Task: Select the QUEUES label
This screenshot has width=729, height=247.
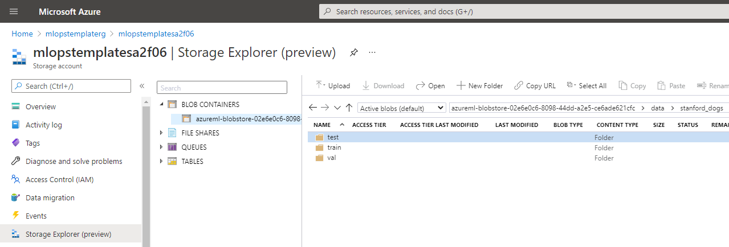Action: pos(194,147)
